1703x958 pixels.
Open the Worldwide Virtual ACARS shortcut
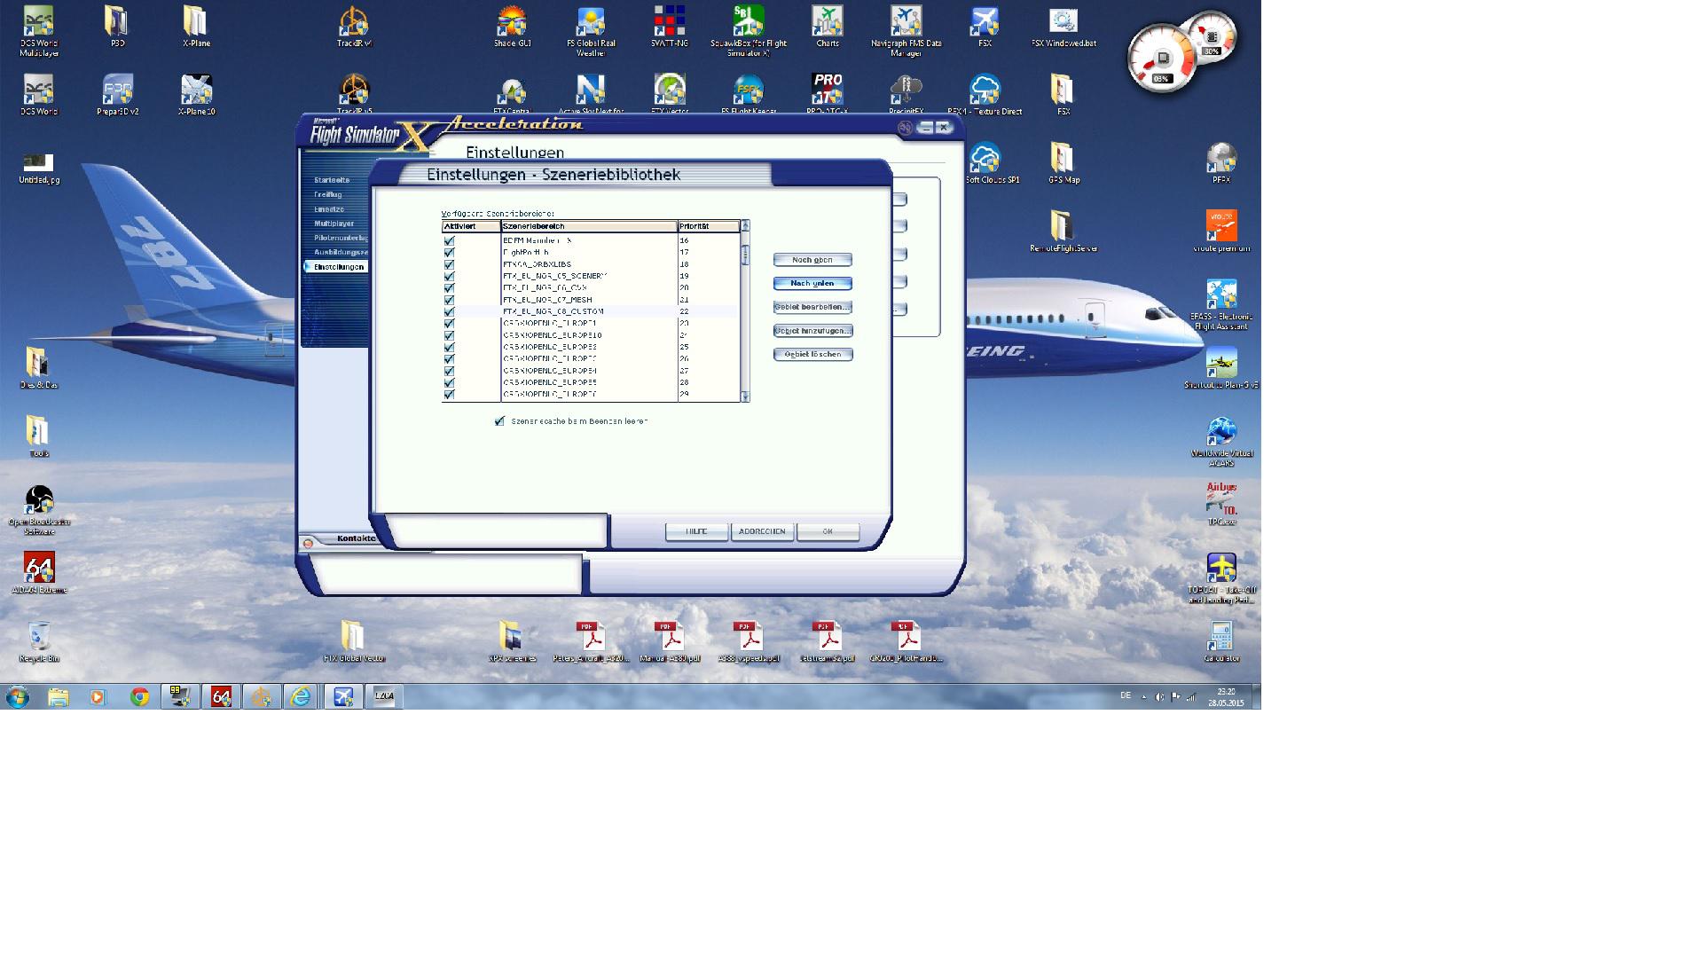(x=1221, y=440)
